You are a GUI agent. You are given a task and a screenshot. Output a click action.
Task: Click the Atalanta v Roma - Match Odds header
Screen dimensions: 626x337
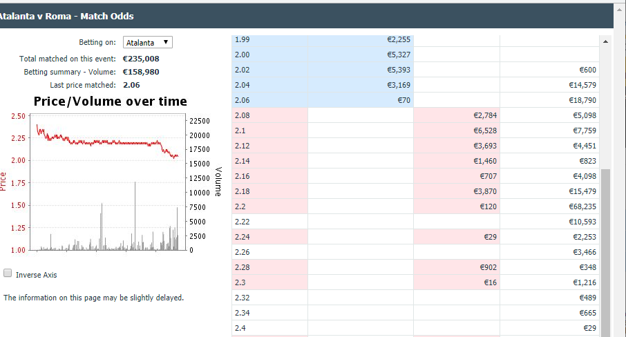tap(66, 17)
